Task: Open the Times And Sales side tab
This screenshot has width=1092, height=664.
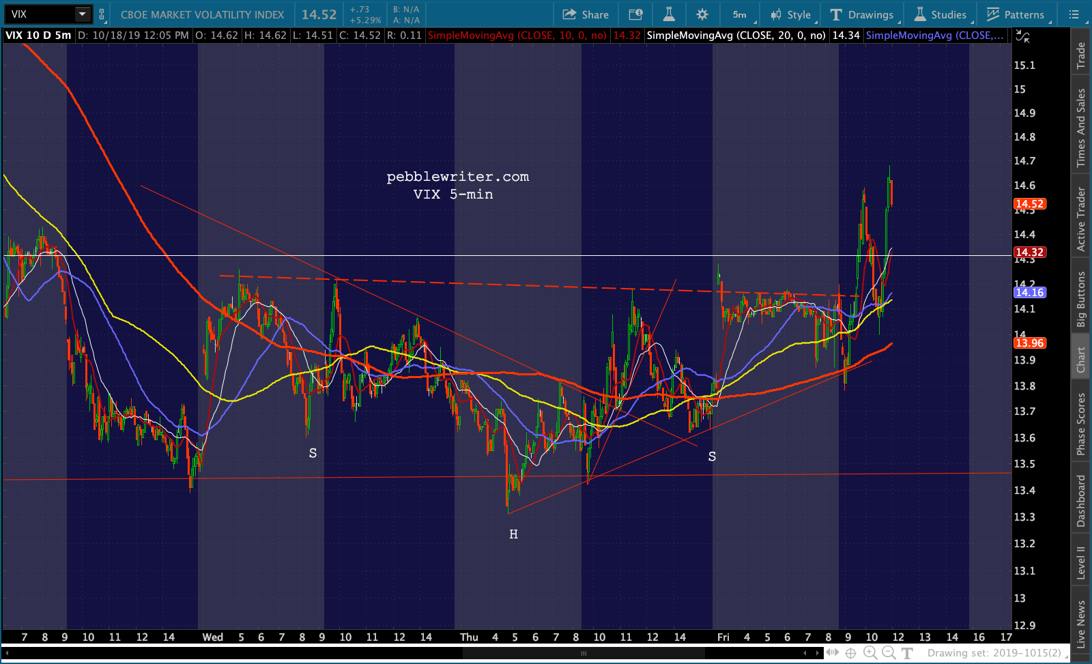Action: [1081, 128]
